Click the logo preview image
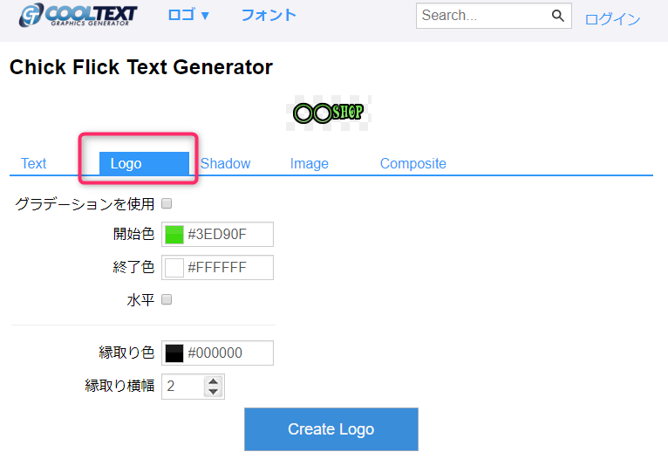The width and height of the screenshot is (668, 459). coord(329,113)
